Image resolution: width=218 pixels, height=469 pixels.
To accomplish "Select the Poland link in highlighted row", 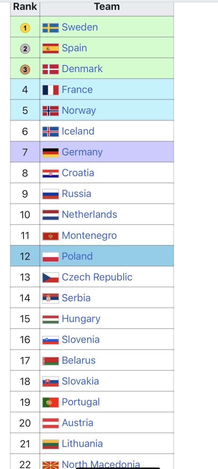I will coord(77,256).
